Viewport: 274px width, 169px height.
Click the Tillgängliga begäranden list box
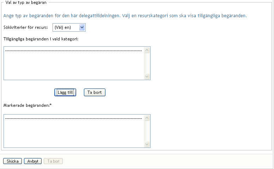pos(77,63)
